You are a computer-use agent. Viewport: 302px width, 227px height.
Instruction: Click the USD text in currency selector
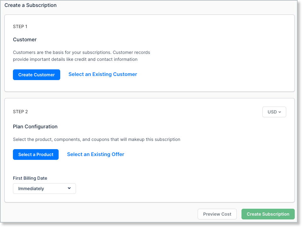[x=272, y=112]
